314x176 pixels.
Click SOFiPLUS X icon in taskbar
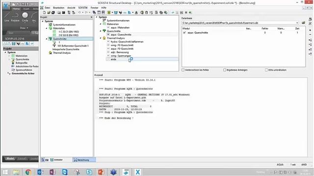pos(137,172)
